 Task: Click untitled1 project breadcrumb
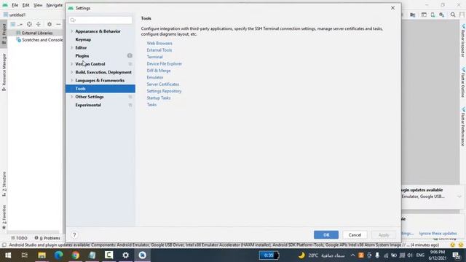pyautogui.click(x=15, y=15)
